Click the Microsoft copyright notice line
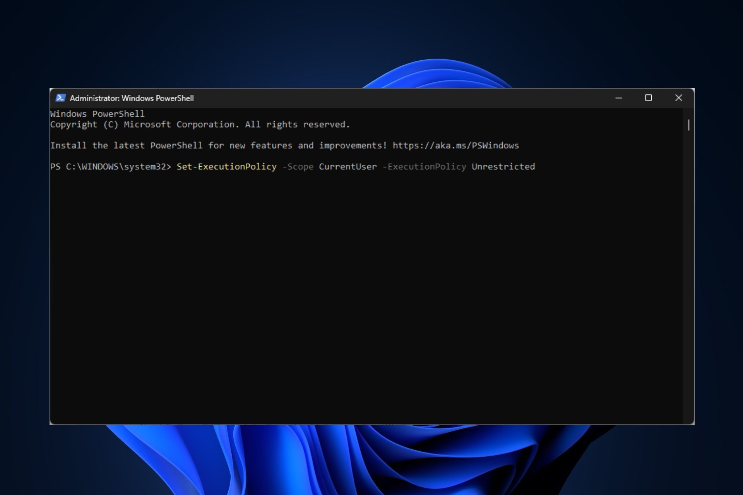Screen dimensions: 743x495 click(200, 124)
